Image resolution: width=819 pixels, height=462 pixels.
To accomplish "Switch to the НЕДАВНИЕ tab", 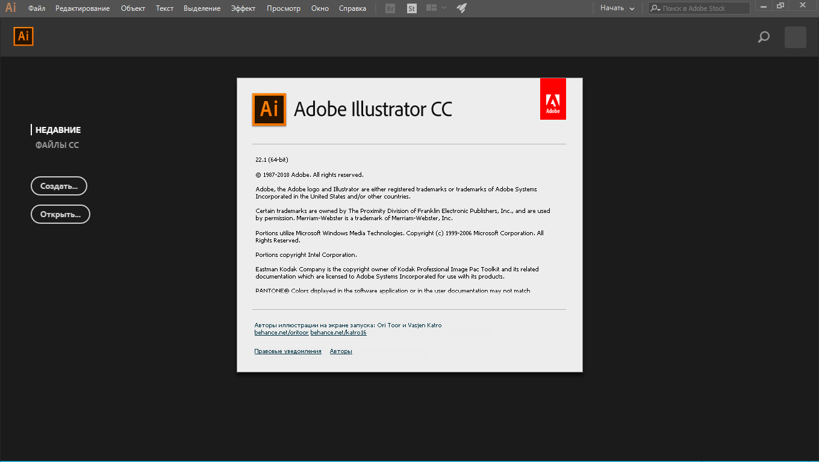I will tap(58, 130).
